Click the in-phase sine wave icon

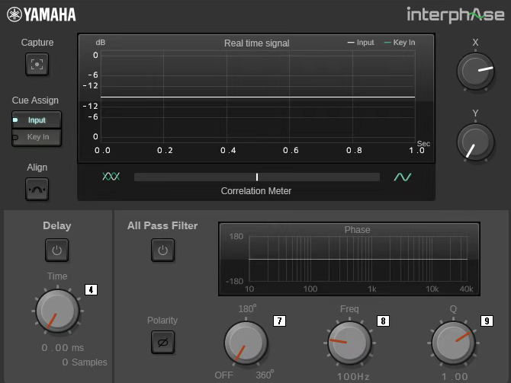tap(403, 177)
